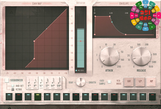161x109 pixels.
Task: Click the Attack knob
Action: coord(109,56)
